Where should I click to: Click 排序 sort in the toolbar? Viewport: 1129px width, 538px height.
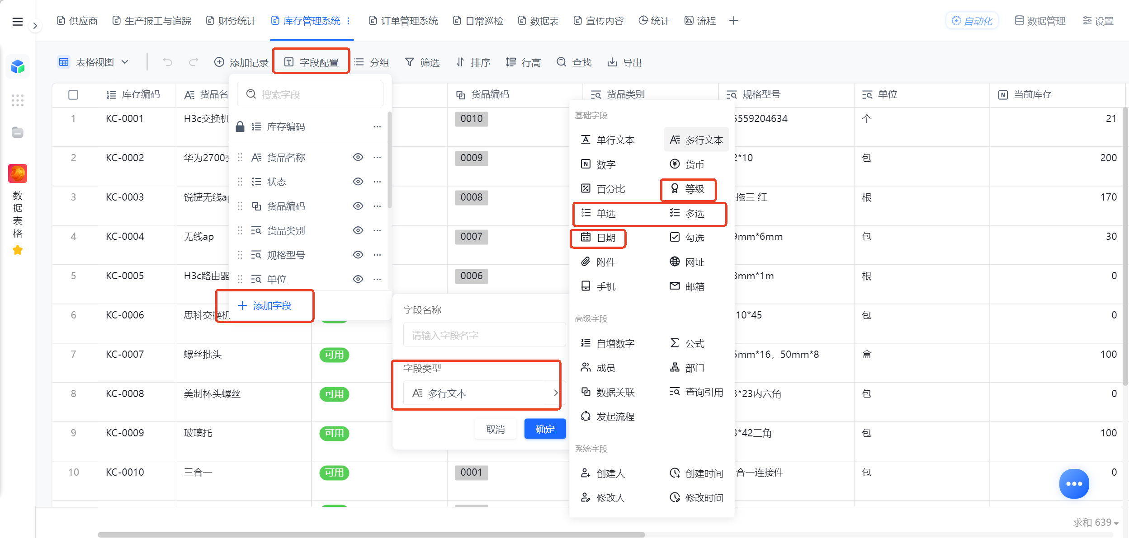[473, 62]
